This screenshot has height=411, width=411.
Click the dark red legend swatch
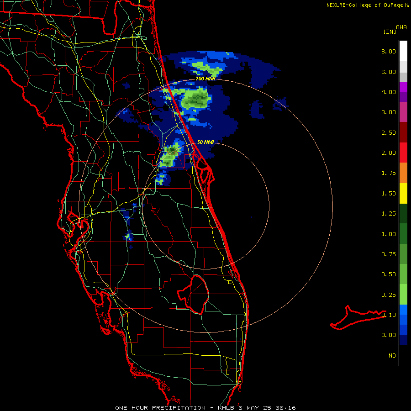[x=403, y=132]
